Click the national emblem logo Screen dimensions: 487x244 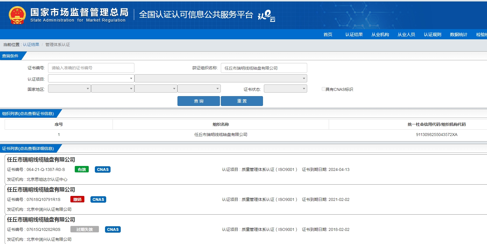(17, 15)
